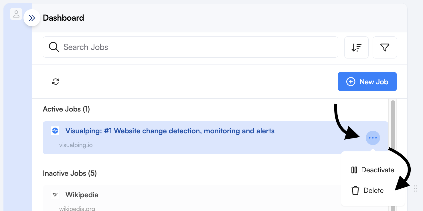
Task: Click the Wikipedia W favicon
Action: [55, 195]
